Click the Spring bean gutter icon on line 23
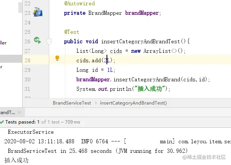Screen dimensions: 231x165 38,12
